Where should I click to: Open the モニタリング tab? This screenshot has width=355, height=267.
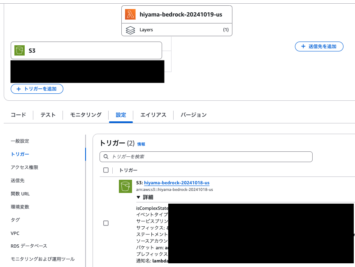85,115
